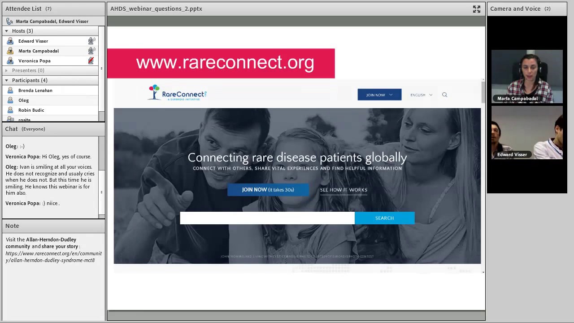Collapse the Hosts (3) group
This screenshot has width=574, height=323.
pos(6,31)
